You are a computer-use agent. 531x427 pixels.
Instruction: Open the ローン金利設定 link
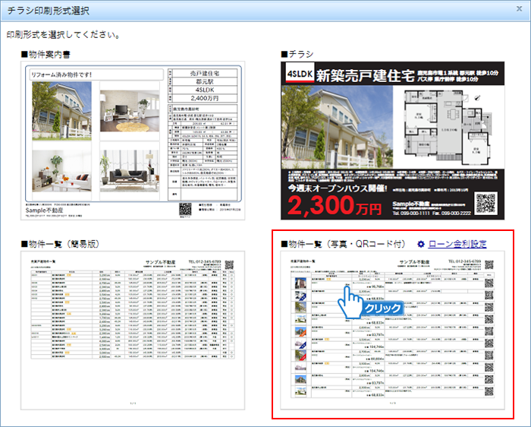point(457,244)
